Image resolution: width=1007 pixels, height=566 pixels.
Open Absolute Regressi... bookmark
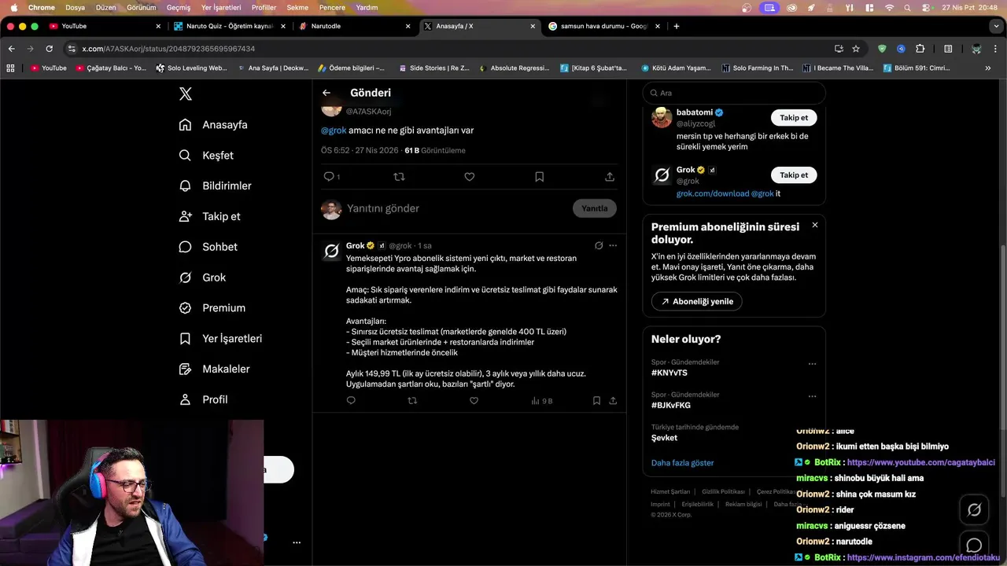(514, 68)
